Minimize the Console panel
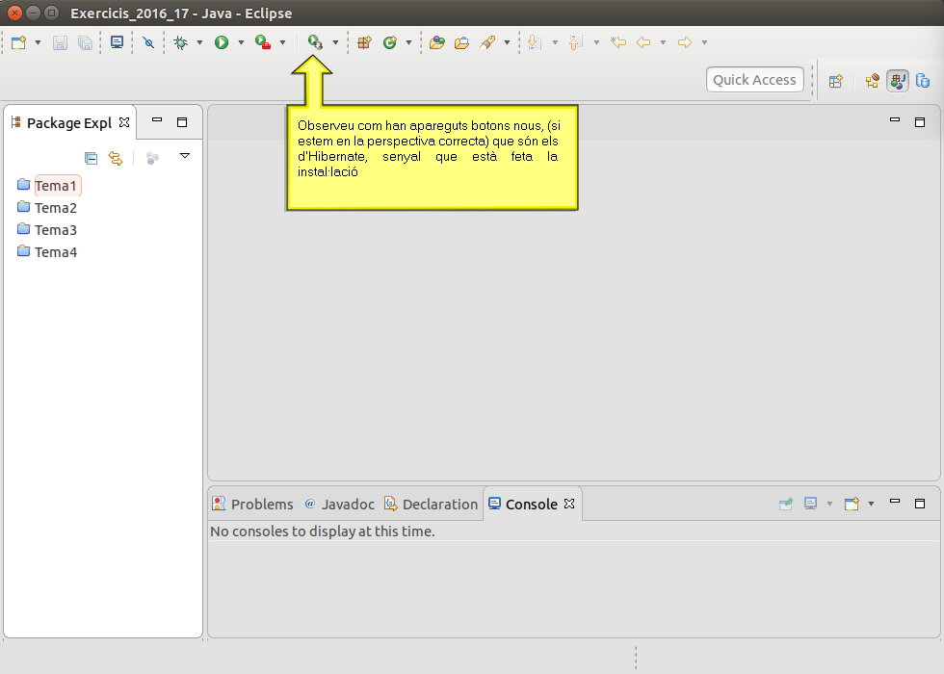944x674 pixels. pyautogui.click(x=895, y=502)
